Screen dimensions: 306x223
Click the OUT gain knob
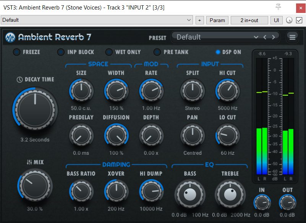pos(287,203)
